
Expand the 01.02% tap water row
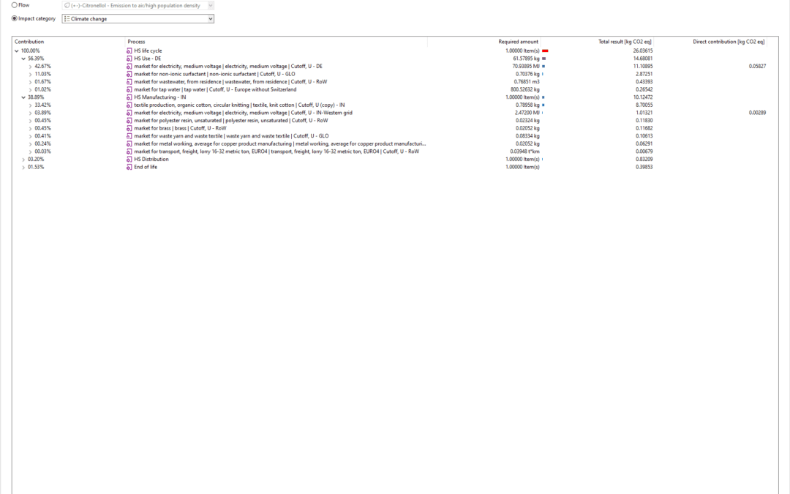point(30,90)
